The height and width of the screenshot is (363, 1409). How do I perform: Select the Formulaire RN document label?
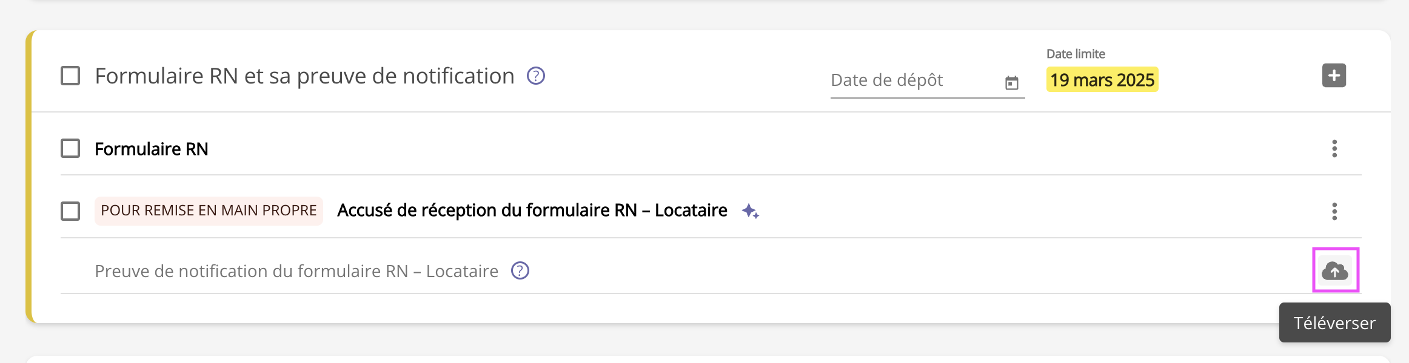click(x=152, y=149)
